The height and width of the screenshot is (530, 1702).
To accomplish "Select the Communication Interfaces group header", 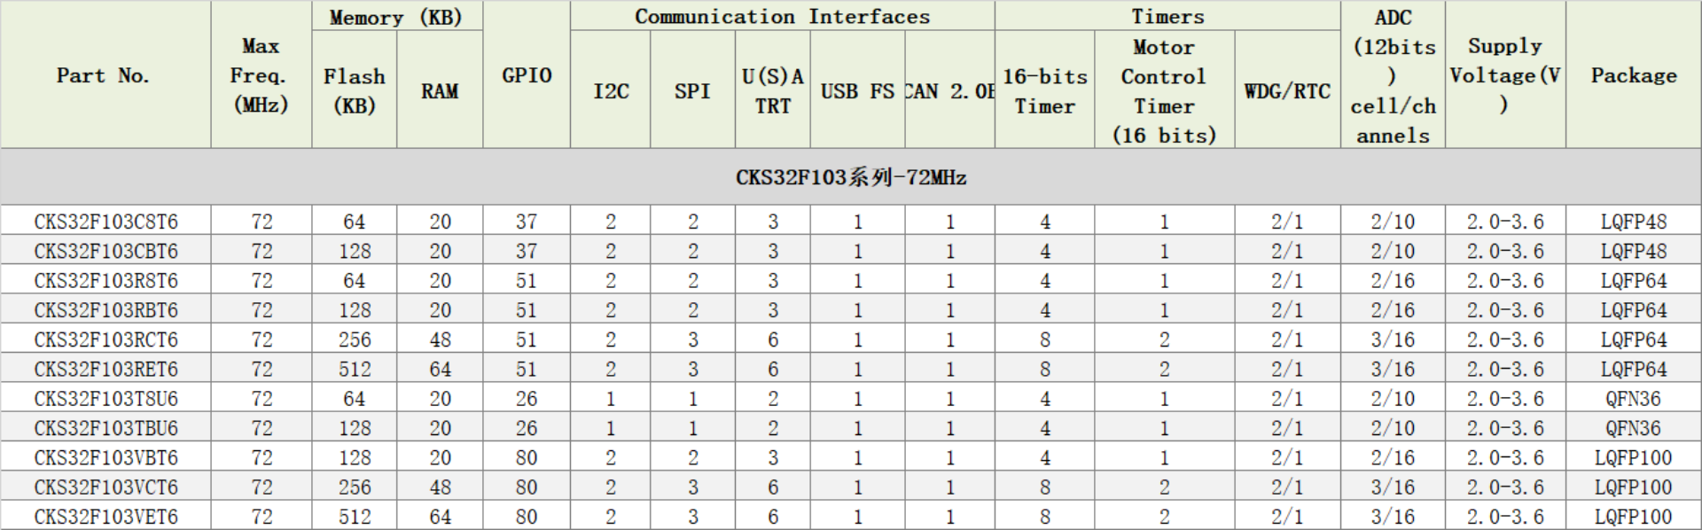I will pyautogui.click(x=783, y=16).
